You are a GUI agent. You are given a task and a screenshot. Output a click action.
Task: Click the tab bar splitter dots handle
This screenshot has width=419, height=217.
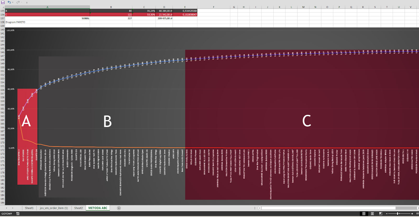click(x=255, y=208)
